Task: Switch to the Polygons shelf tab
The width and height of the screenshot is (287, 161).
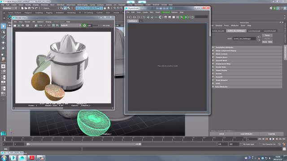Action: 28,13
